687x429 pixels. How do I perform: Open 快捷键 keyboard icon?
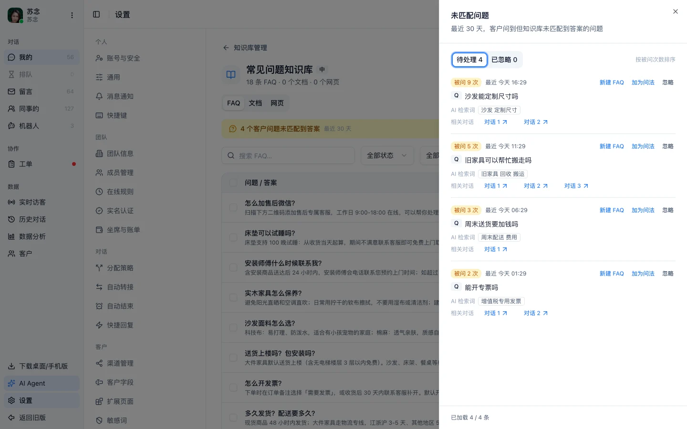[99, 115]
